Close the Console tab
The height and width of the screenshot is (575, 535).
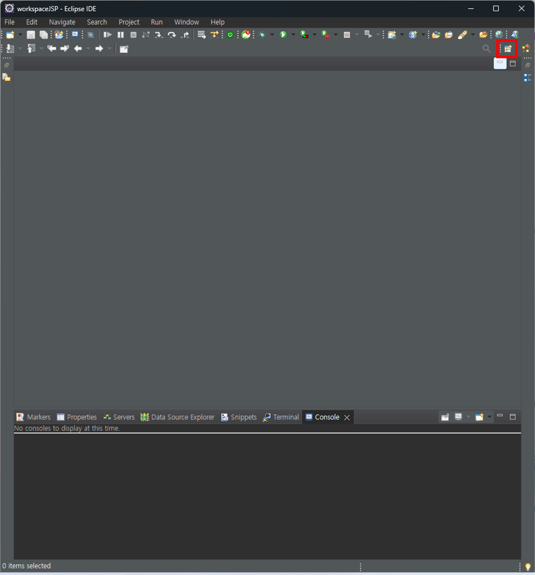click(x=347, y=417)
